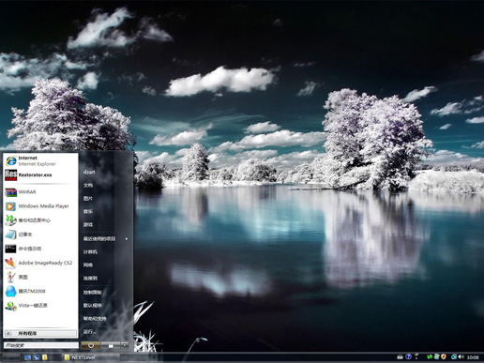Viewport: 484px width, 363px height.
Task: Open 记事本 (Notepad) from the Start menu
Action: pos(40,234)
